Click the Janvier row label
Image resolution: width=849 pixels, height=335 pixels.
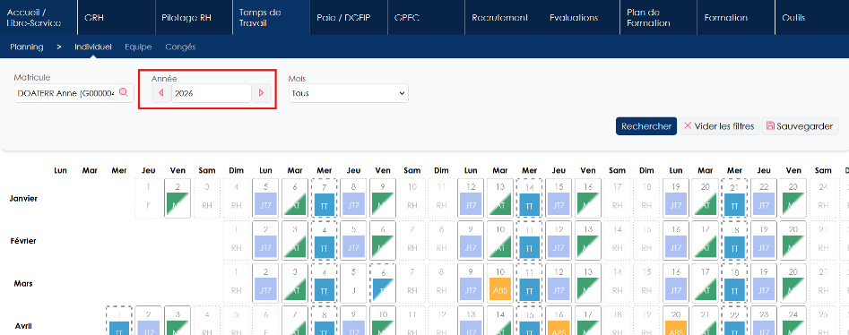(x=23, y=199)
